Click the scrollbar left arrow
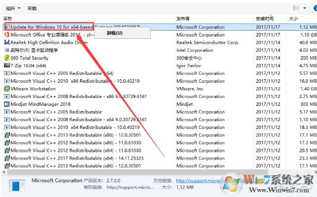 [3, 172]
